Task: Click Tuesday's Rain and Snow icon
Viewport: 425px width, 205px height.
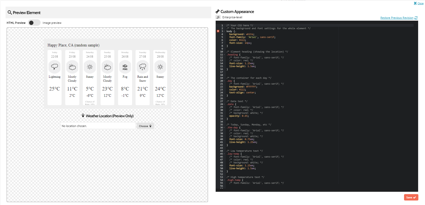Action: coord(142,67)
